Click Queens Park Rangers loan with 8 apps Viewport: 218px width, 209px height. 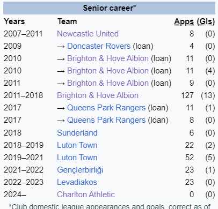(x=106, y=120)
